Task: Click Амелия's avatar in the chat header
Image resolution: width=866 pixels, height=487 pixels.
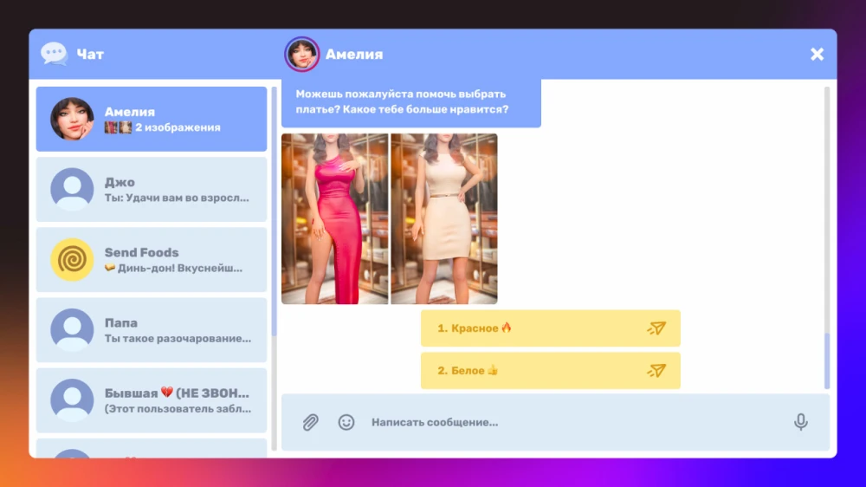Action: (x=301, y=54)
